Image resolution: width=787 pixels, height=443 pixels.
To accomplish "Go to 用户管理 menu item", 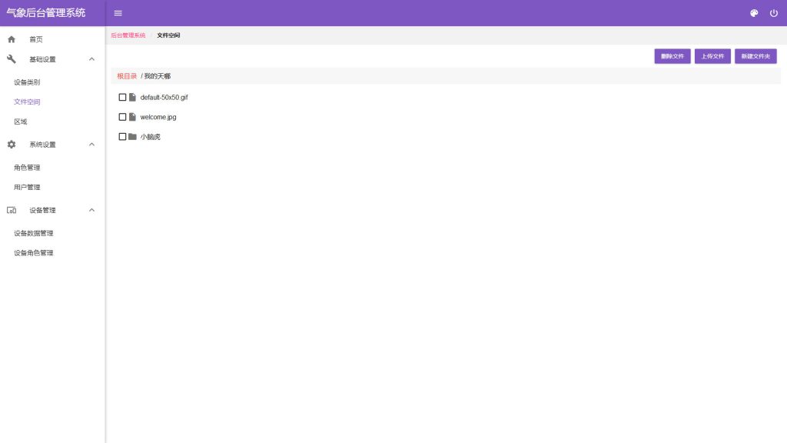I will click(x=27, y=187).
